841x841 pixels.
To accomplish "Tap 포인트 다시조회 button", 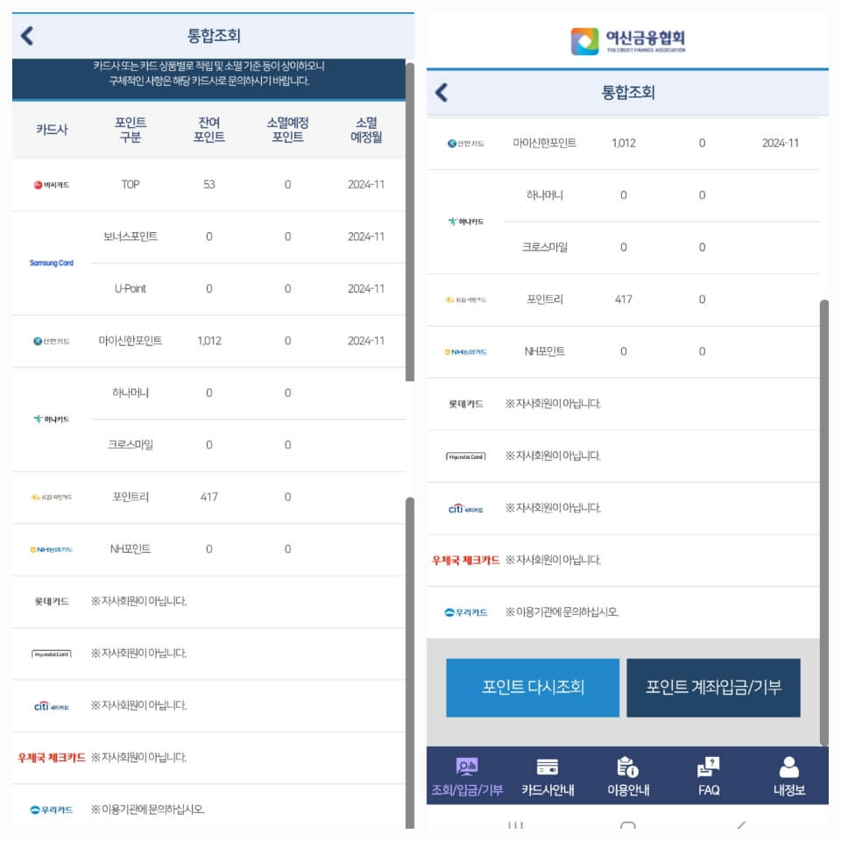I will (532, 688).
